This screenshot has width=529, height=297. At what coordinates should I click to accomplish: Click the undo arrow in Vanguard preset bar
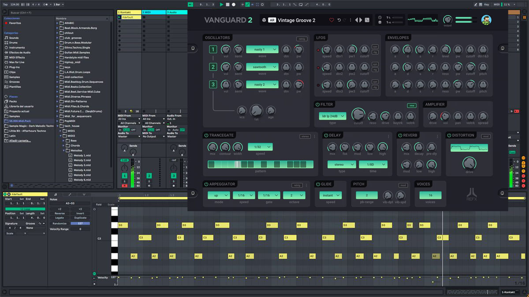339,20
